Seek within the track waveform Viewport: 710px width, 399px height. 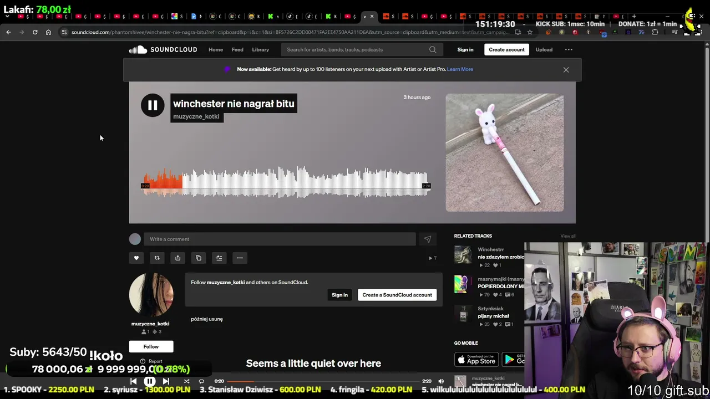(286, 182)
